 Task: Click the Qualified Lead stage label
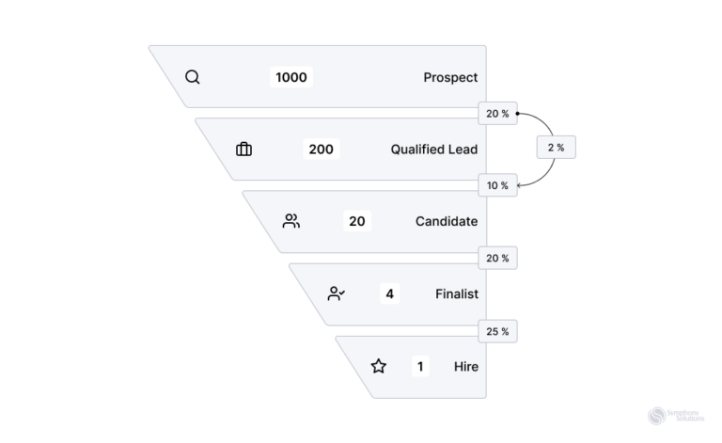point(434,149)
